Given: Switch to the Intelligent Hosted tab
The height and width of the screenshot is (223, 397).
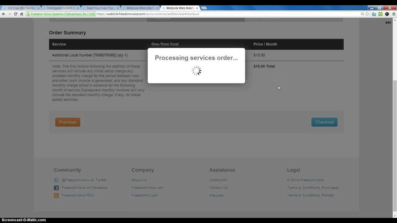Looking at the screenshot, I should click(x=60, y=8).
